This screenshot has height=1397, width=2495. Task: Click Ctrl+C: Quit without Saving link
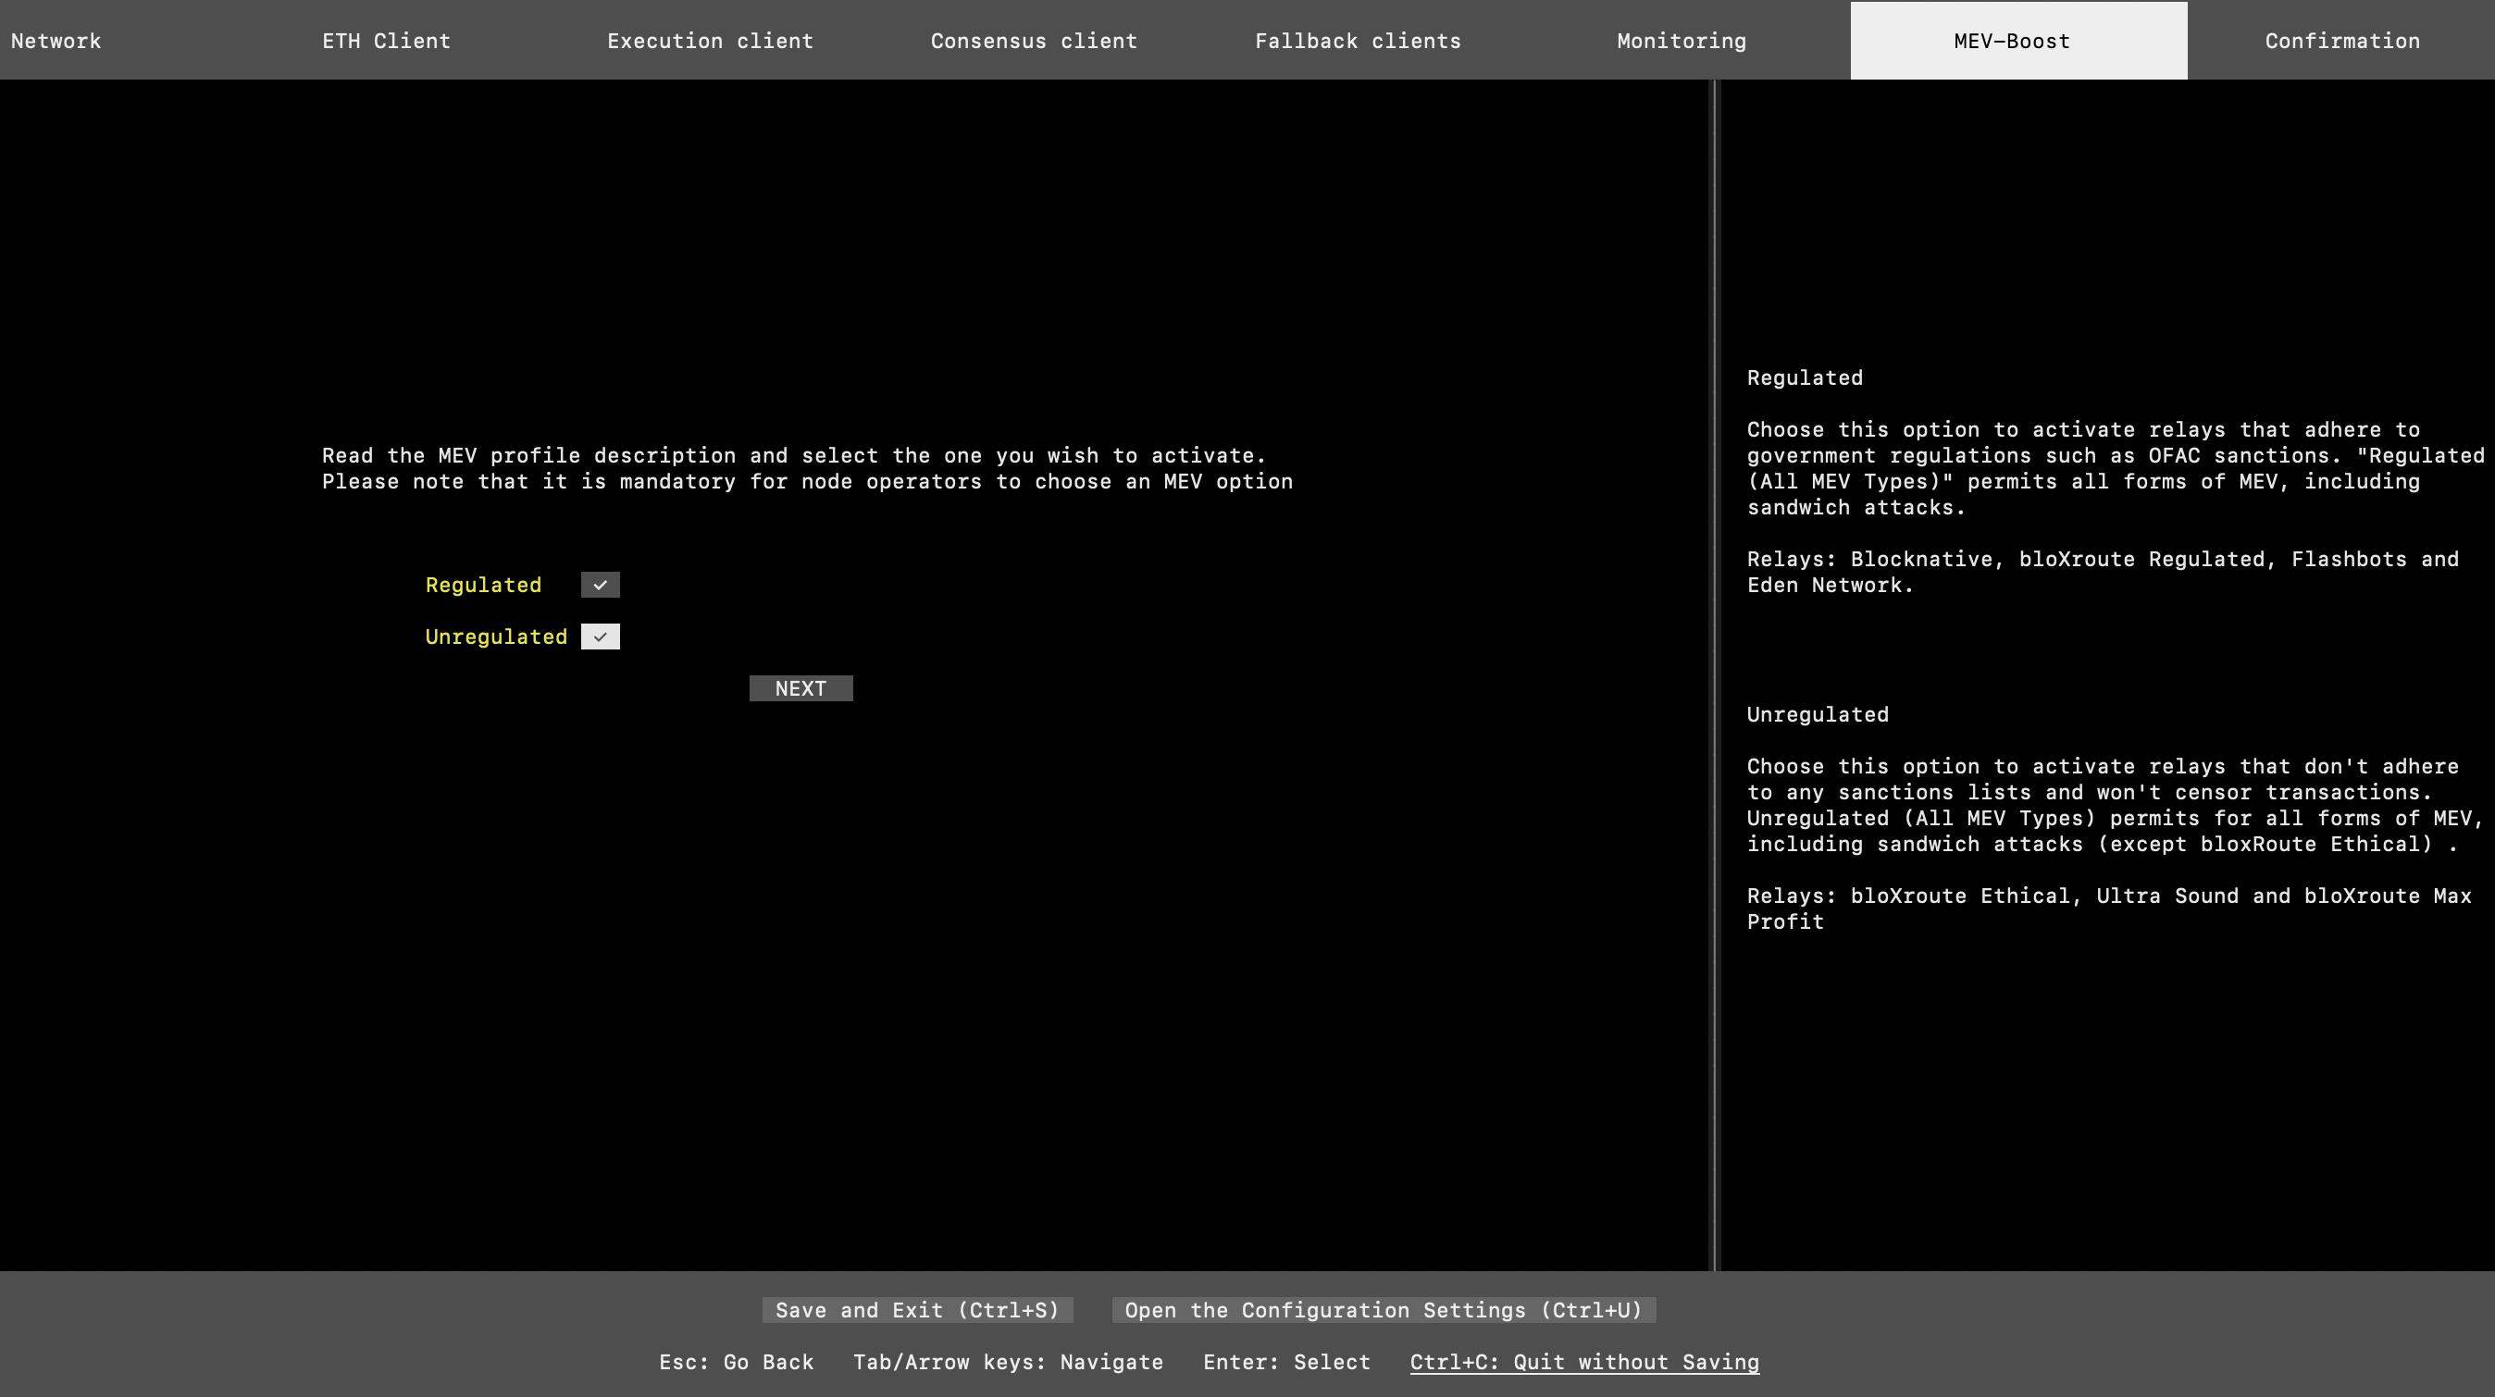pyautogui.click(x=1583, y=1362)
